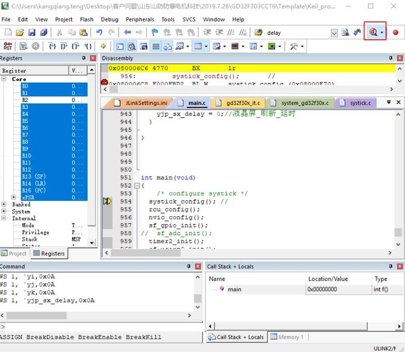The image size is (405, 352).
Task: Expand the Banked register group
Action: click(5, 205)
